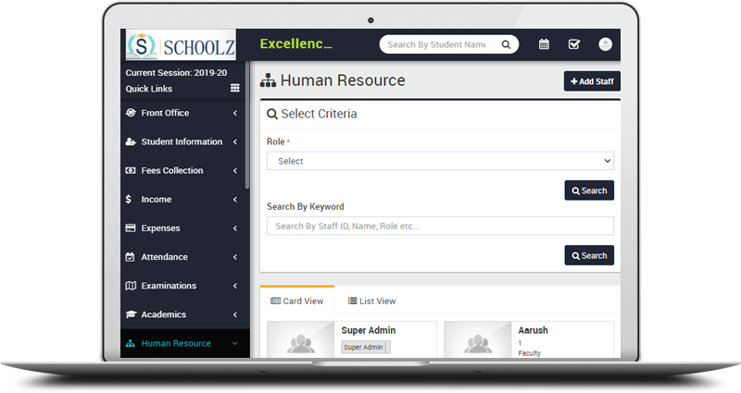Open the Fees Collection menu

pyautogui.click(x=184, y=170)
